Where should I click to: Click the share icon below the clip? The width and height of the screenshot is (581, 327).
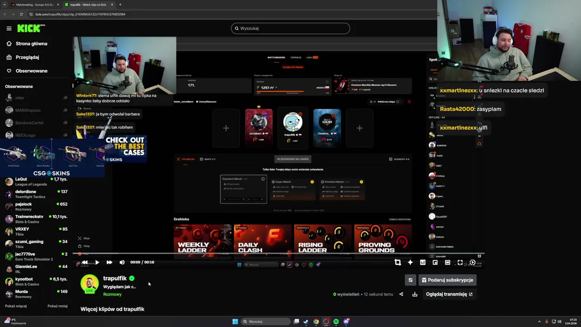401,294
